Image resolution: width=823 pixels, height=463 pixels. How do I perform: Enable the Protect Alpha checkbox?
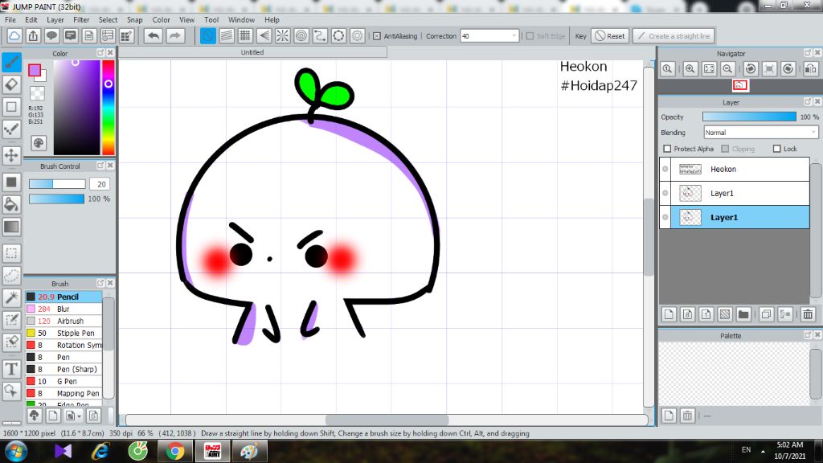667,149
